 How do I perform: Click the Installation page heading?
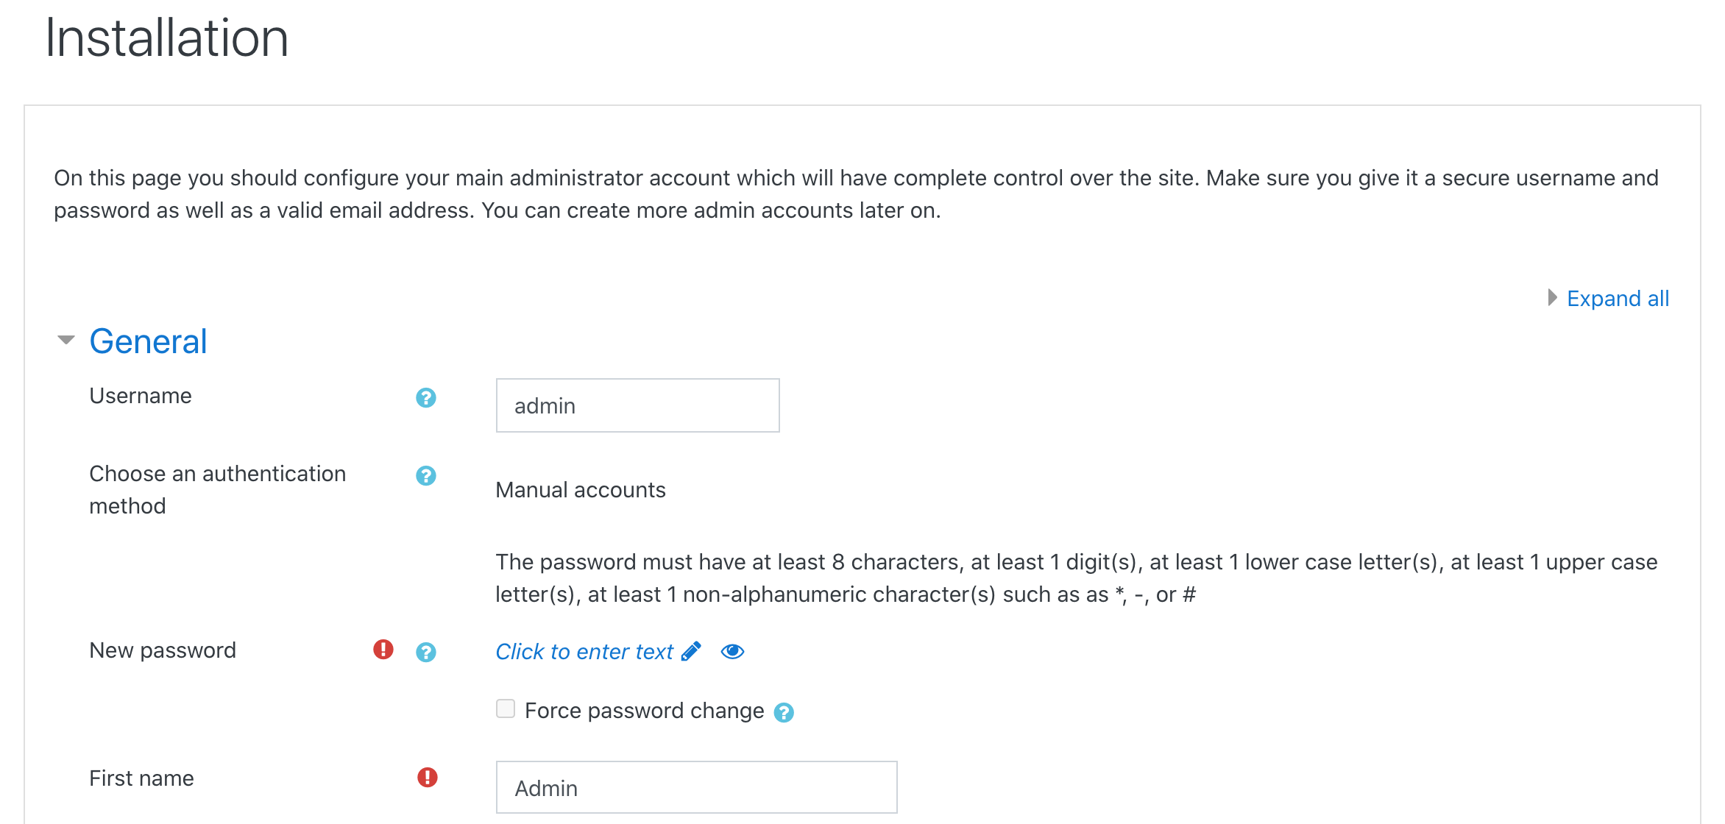click(x=166, y=38)
